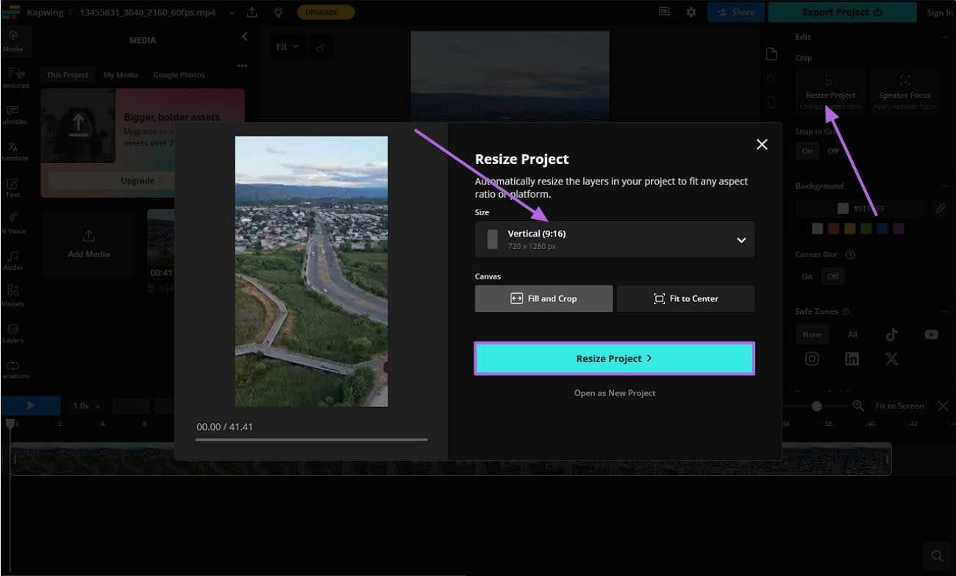Click the zoom-in magnifier on timeline
The height and width of the screenshot is (576, 956).
857,406
